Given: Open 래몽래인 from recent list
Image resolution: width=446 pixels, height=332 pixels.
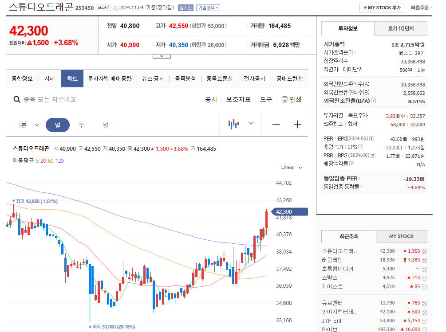Looking at the screenshot, I should pyautogui.click(x=332, y=260).
